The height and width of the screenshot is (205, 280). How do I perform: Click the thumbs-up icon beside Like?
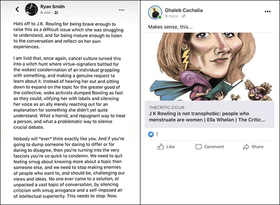pyautogui.click(x=161, y=147)
